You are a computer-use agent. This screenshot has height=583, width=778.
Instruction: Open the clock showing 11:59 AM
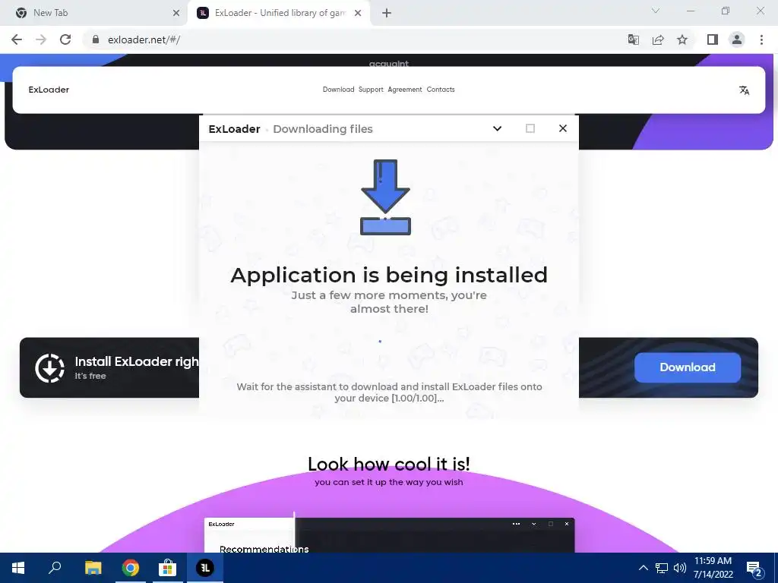click(x=713, y=568)
